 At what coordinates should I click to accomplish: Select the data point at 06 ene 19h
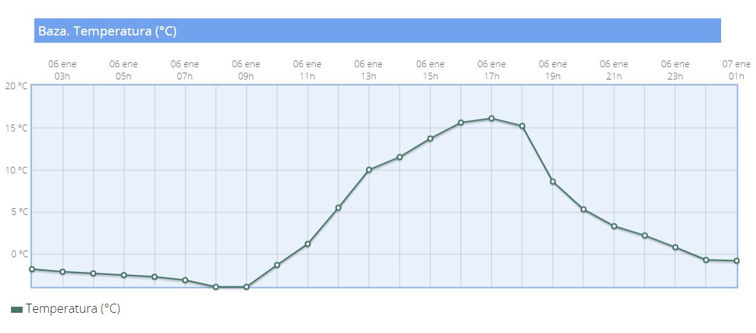click(553, 181)
